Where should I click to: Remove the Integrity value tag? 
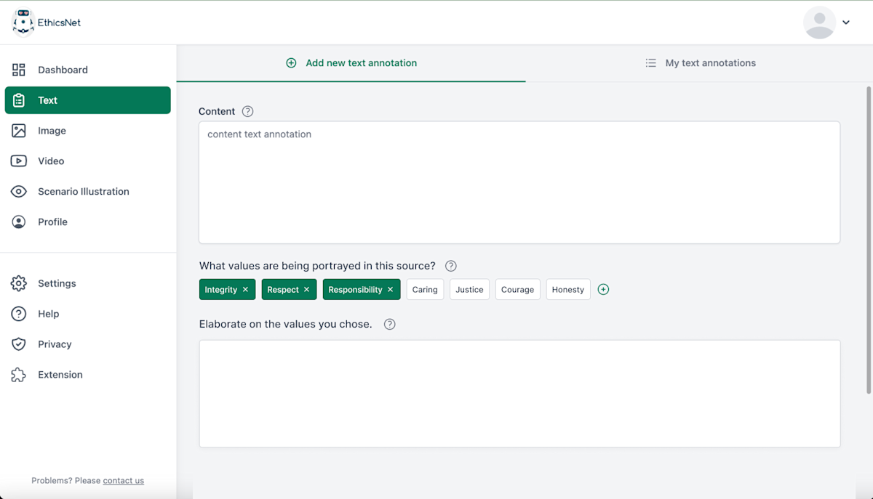coord(245,289)
